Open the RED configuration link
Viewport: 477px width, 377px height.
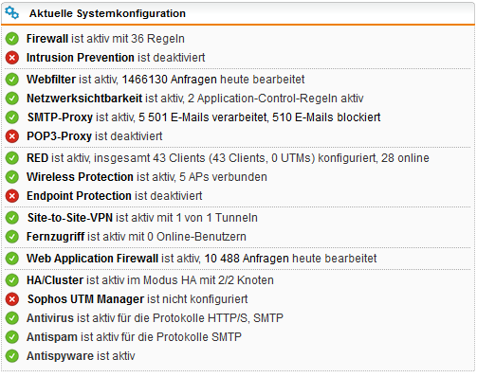tap(37, 158)
